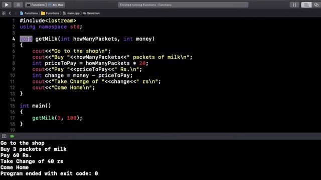Image resolution: width=321 pixels, height=180 pixels.
Task: Click line number 4 in the gutter
Action: pos(14,39)
